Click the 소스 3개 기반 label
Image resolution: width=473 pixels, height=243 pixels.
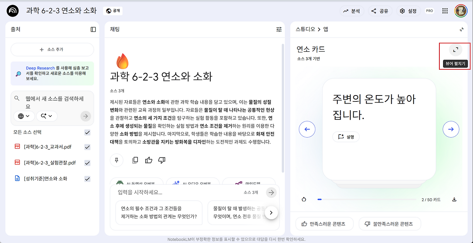[x=309, y=59]
